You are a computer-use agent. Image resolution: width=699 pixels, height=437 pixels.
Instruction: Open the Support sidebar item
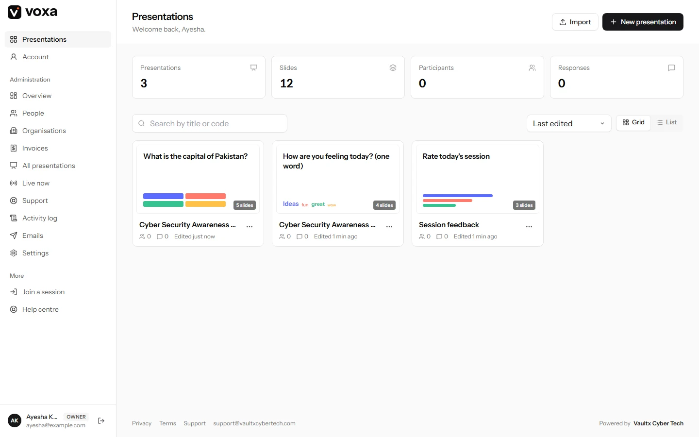point(58,201)
